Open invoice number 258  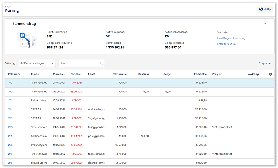pos(10,127)
